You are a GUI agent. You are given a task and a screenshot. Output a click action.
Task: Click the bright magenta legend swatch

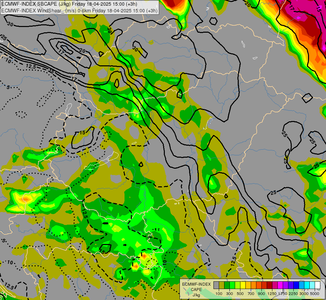280,285
